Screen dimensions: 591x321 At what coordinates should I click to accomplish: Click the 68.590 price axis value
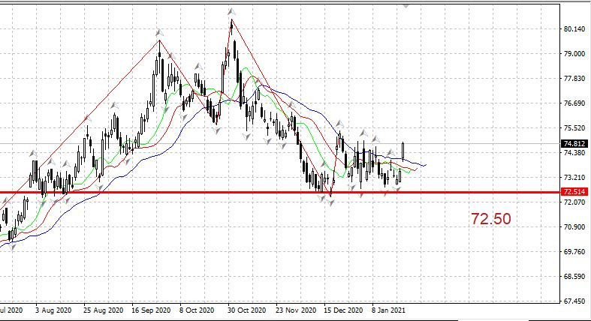(574, 276)
